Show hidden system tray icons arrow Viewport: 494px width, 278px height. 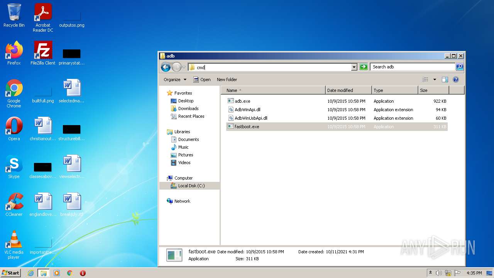[430, 273]
